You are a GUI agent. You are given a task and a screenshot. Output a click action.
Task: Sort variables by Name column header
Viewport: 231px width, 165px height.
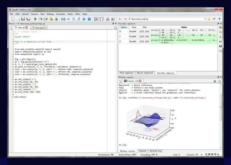124,27
